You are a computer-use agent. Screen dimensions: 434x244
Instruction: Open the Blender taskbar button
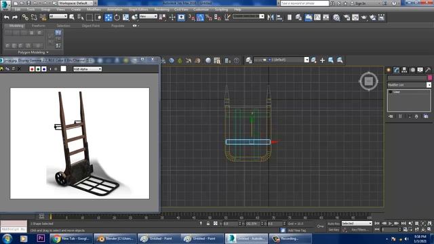point(116,239)
